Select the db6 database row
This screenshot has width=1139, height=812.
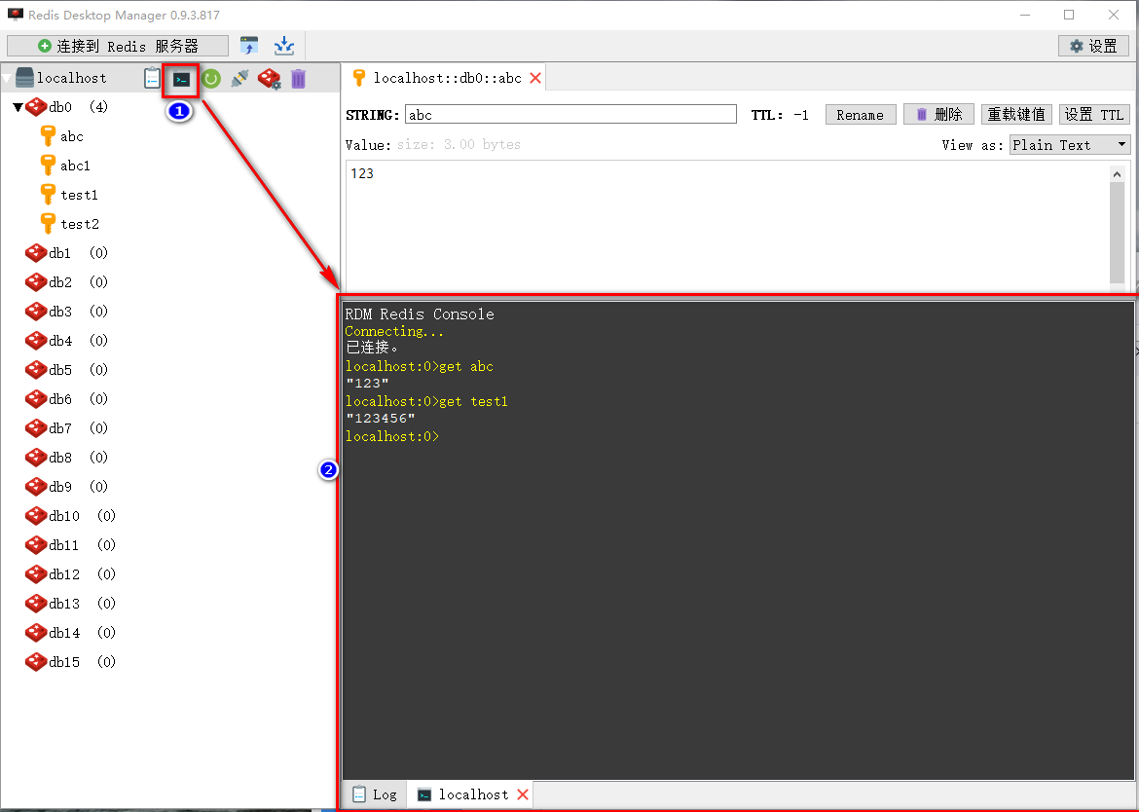point(67,399)
